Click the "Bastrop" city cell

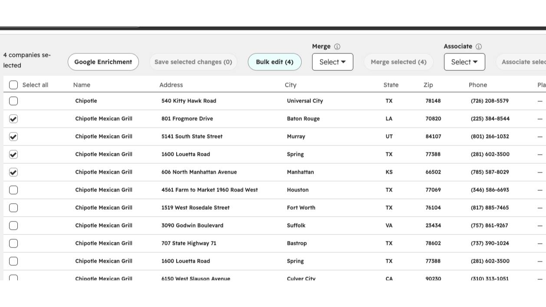297,243
